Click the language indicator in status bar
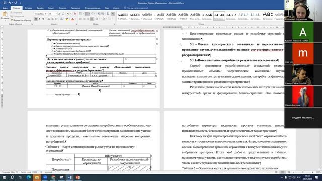 pos(49,172)
